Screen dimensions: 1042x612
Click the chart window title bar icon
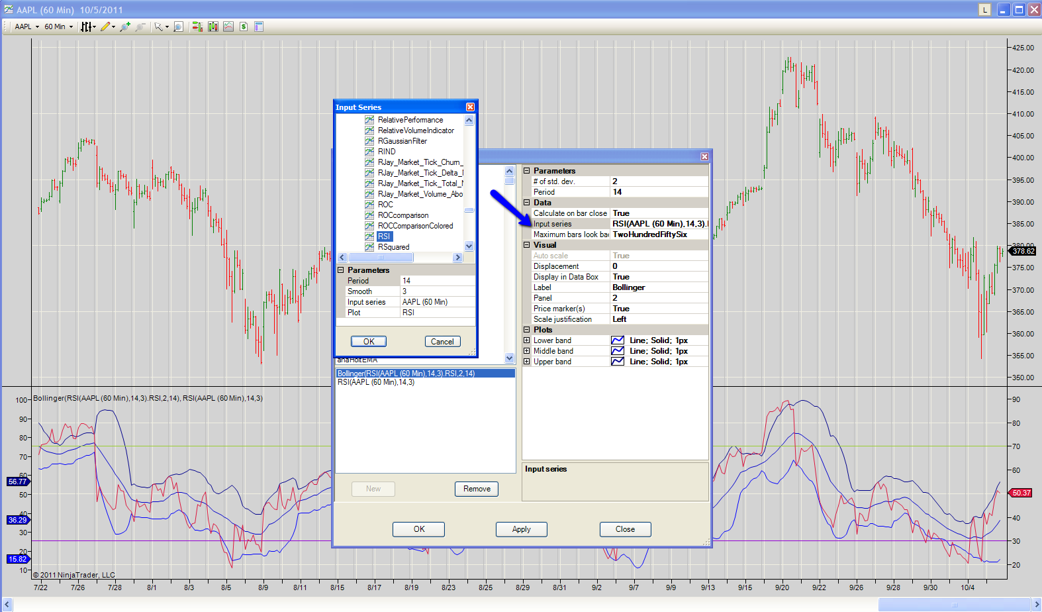point(8,9)
